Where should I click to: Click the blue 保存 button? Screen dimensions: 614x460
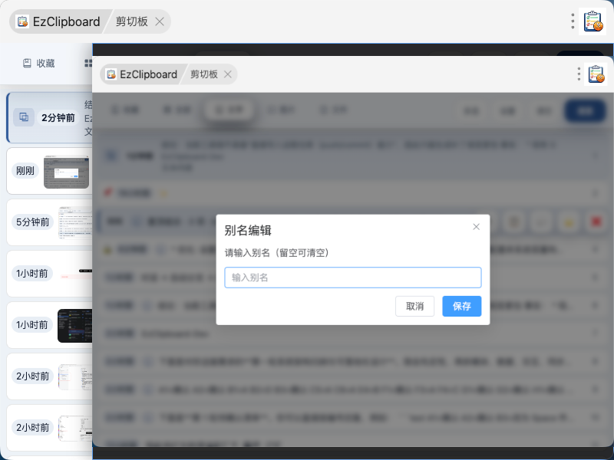pyautogui.click(x=462, y=306)
